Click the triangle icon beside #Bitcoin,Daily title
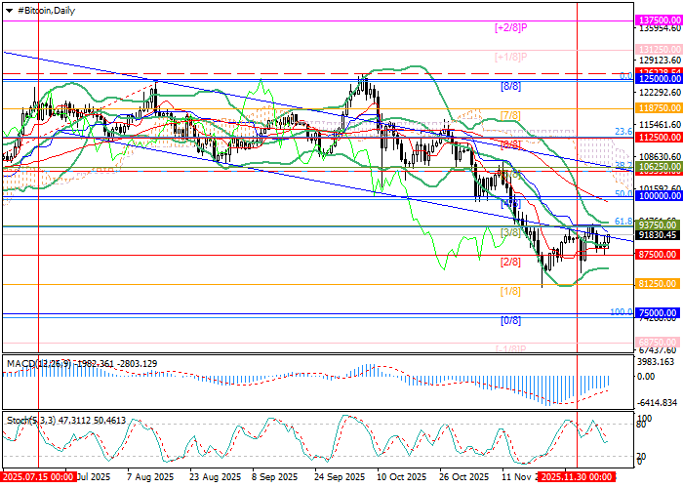The height and width of the screenshot is (488, 683). [8, 8]
